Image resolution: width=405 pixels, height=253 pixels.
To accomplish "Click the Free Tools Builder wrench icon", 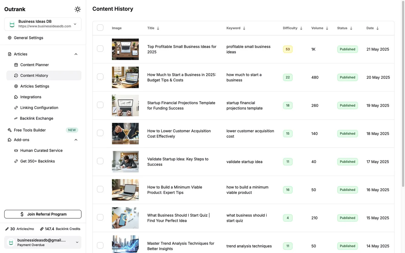I will pos(10,130).
